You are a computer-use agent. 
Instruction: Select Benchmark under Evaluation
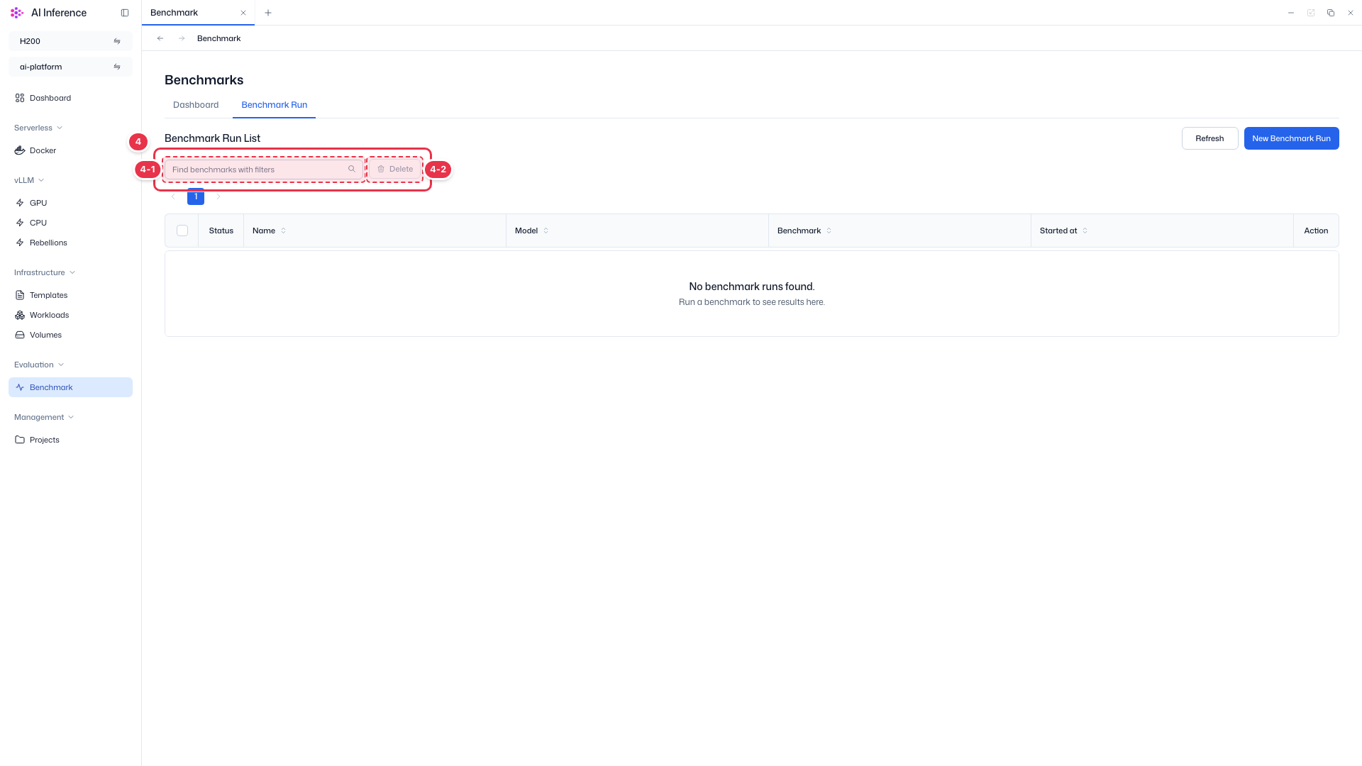[70, 387]
